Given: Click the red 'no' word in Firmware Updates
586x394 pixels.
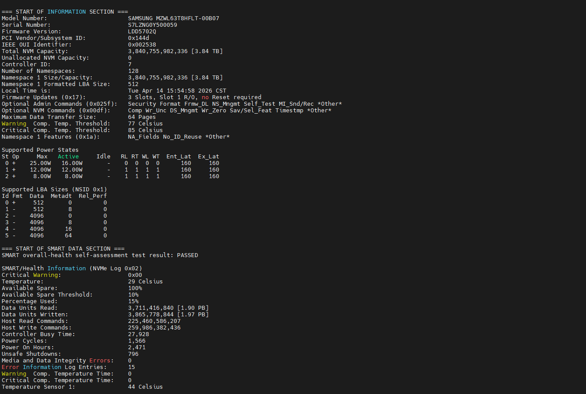Looking at the screenshot, I should (205, 97).
